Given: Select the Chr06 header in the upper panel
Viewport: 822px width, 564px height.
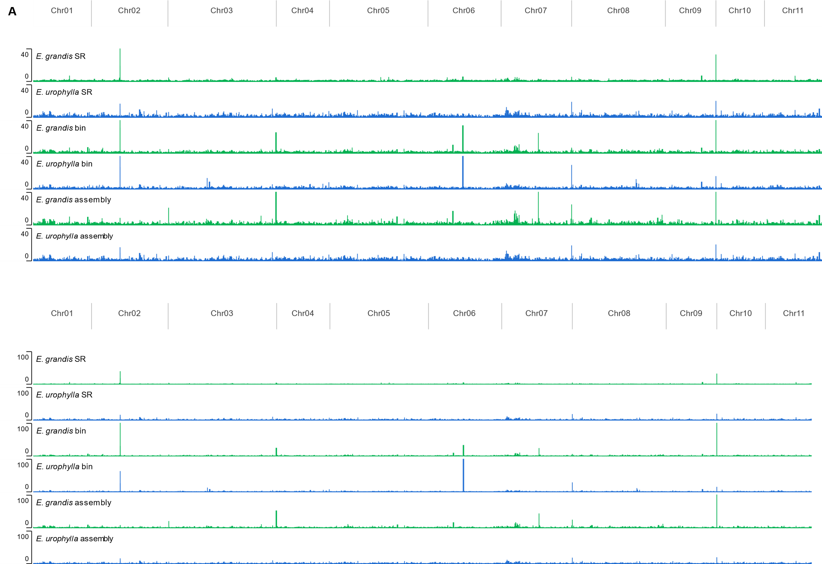Looking at the screenshot, I should click(464, 11).
